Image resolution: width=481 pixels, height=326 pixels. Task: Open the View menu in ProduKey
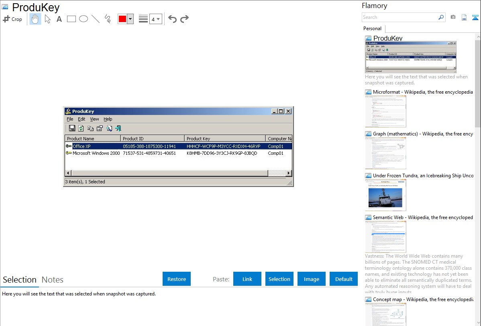pos(94,119)
